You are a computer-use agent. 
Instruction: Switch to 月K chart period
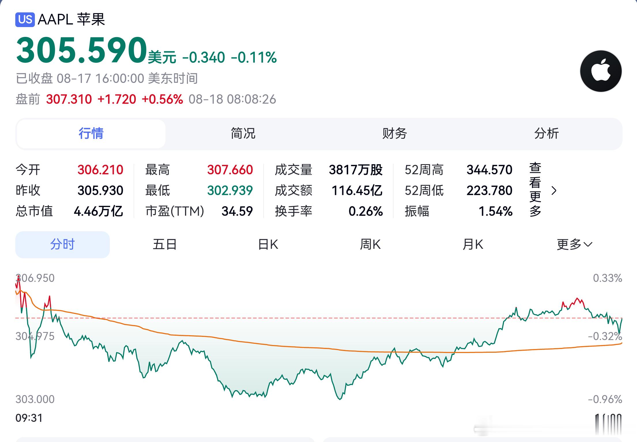tap(473, 244)
